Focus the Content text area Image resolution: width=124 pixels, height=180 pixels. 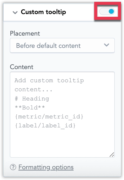click(x=62, y=115)
